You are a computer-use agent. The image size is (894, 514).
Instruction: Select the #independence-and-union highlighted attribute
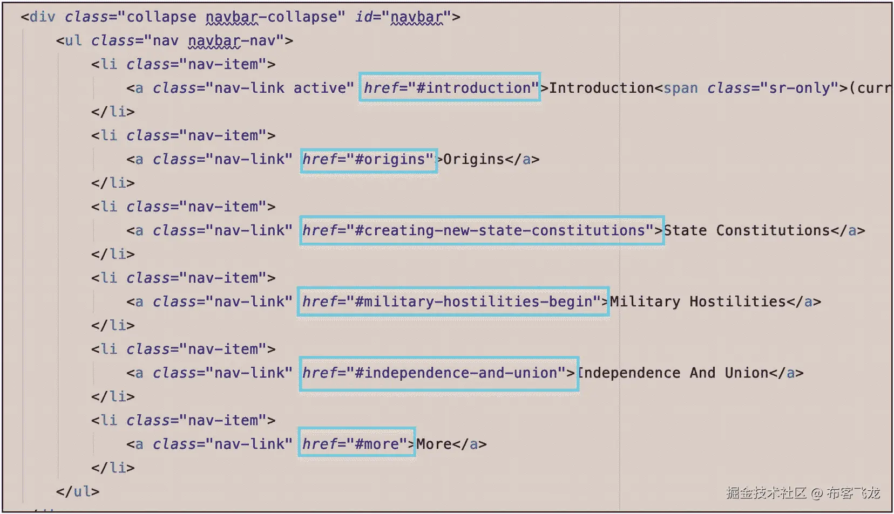pos(438,373)
